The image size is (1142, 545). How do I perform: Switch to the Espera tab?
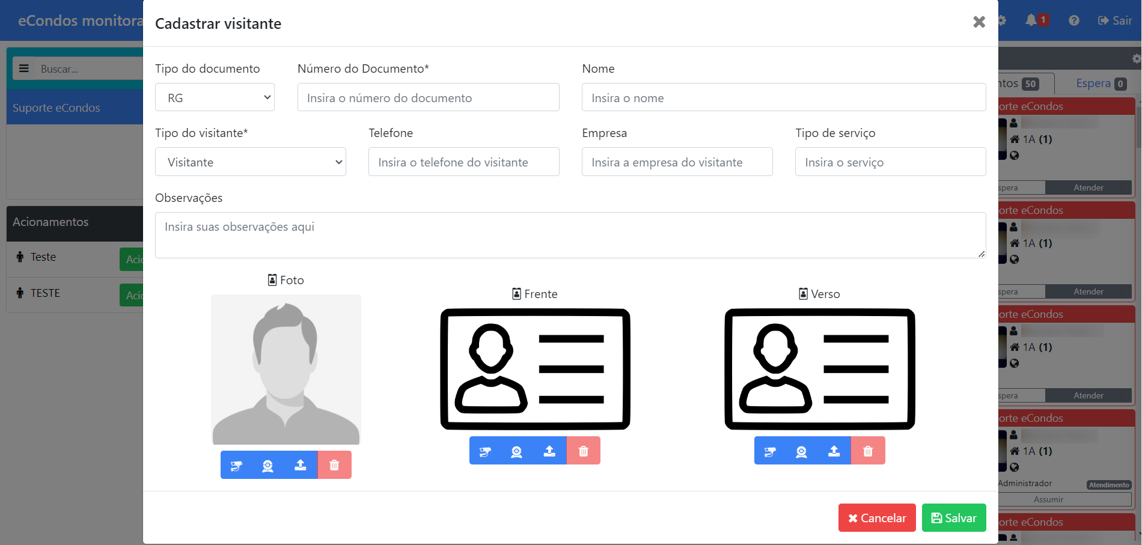(x=1101, y=84)
